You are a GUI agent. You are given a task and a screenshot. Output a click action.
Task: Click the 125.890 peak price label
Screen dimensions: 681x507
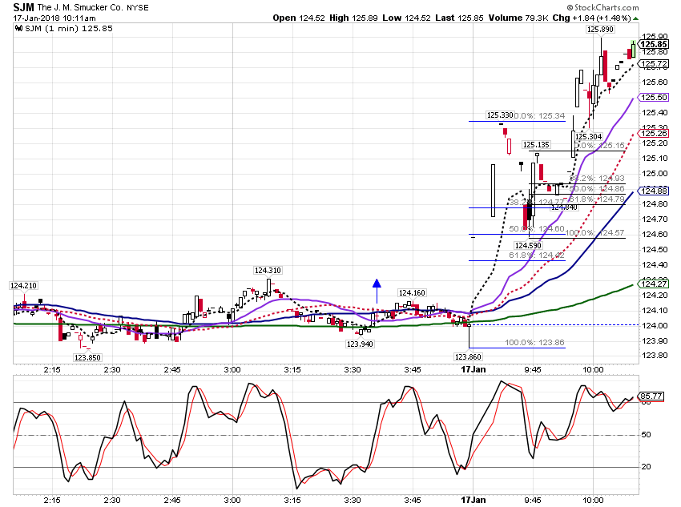(x=600, y=30)
